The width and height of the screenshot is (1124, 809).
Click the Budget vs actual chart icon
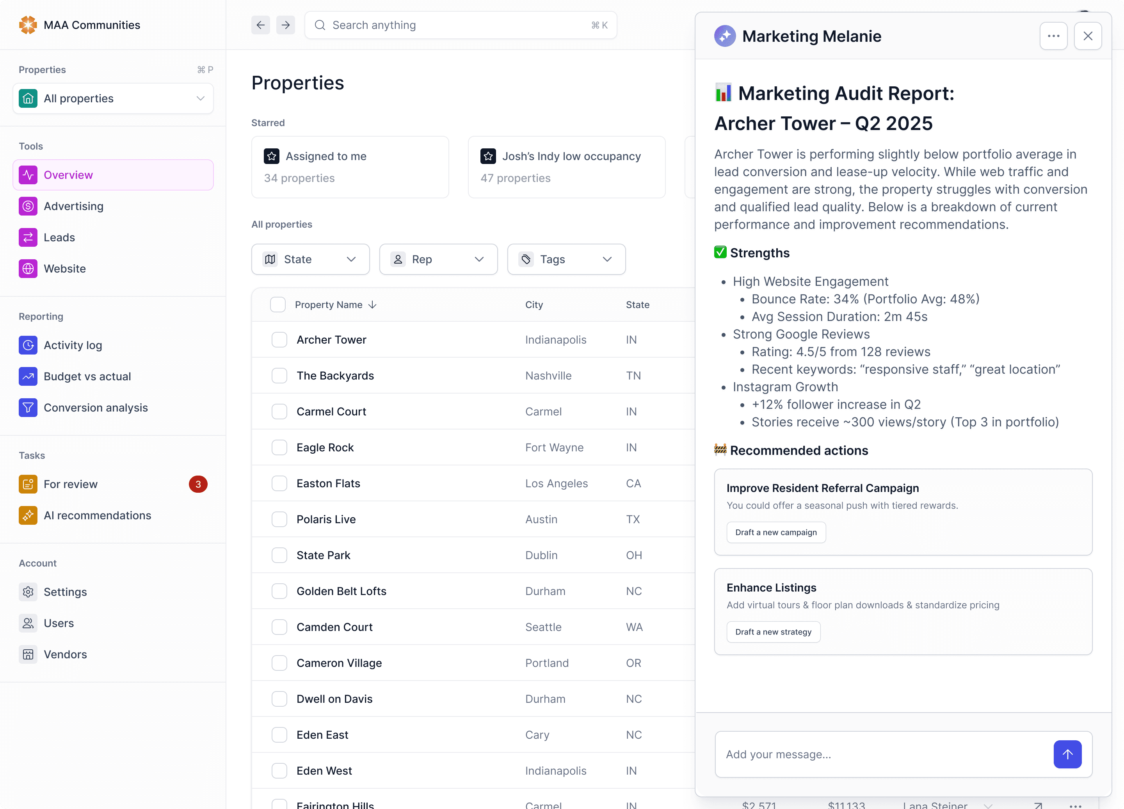tap(28, 376)
